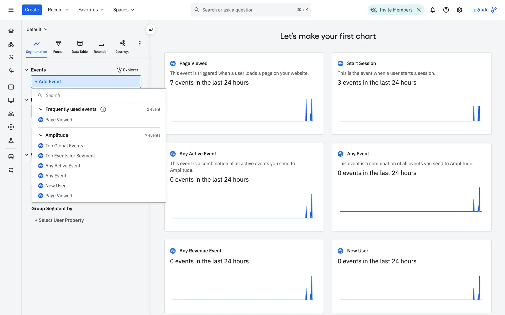This screenshot has height=315, width=505.
Task: Click the help question mark icon
Action: coord(446,10)
